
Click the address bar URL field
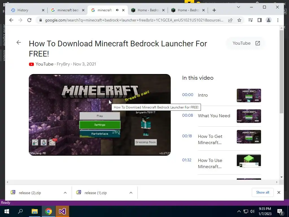[134, 20]
